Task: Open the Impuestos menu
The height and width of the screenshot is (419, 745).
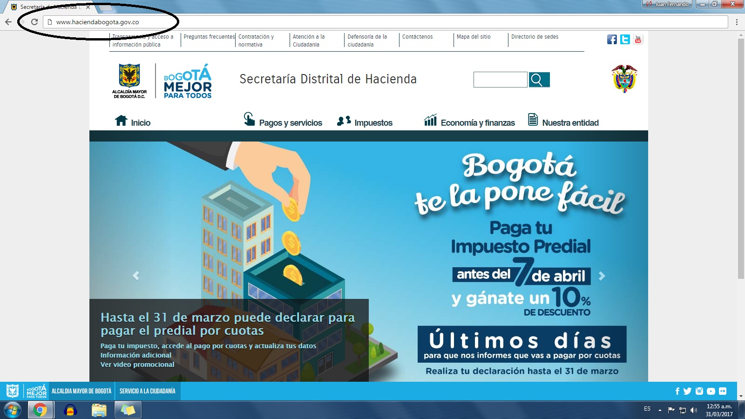Action: [x=373, y=123]
